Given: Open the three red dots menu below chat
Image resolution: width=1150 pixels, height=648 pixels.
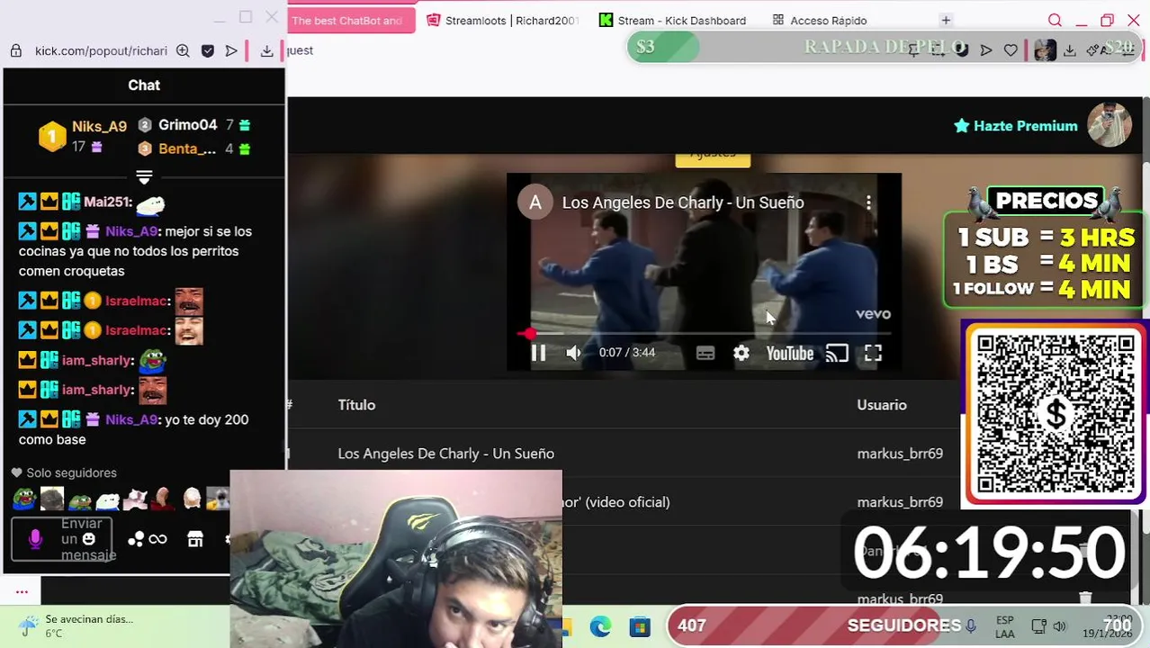Looking at the screenshot, I should pyautogui.click(x=22, y=592).
